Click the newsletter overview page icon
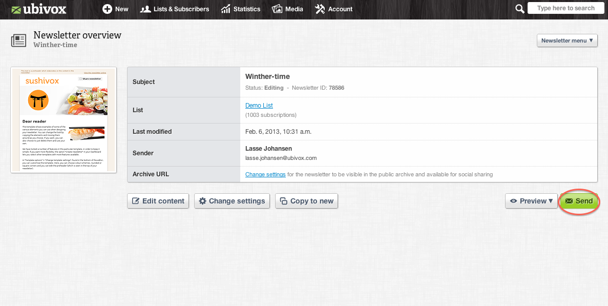 pos(18,40)
